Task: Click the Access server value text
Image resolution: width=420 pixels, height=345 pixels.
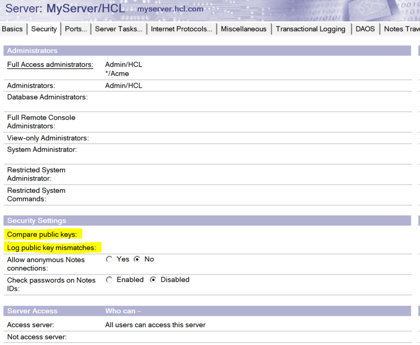Action: pos(155,325)
